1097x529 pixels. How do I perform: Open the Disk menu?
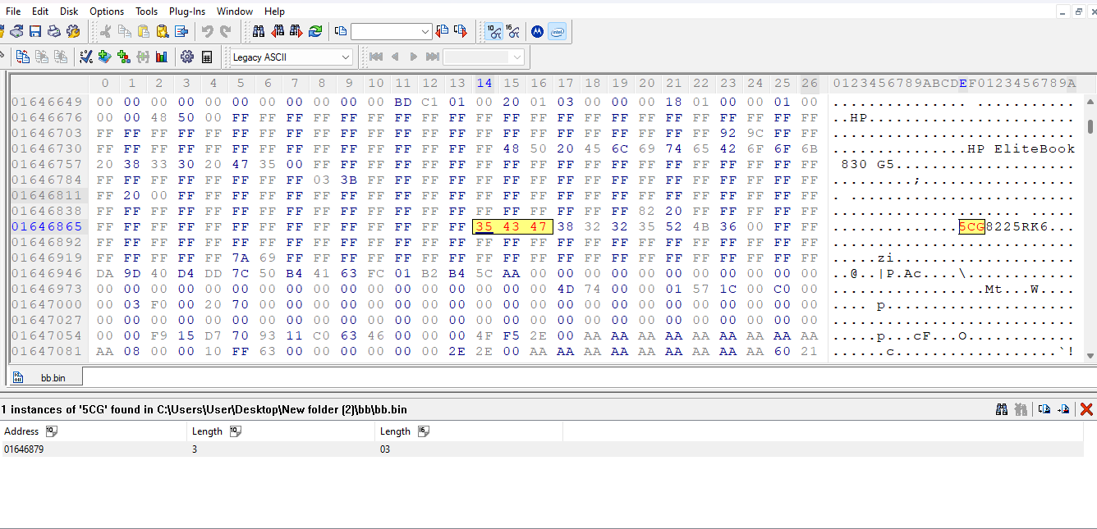click(69, 11)
